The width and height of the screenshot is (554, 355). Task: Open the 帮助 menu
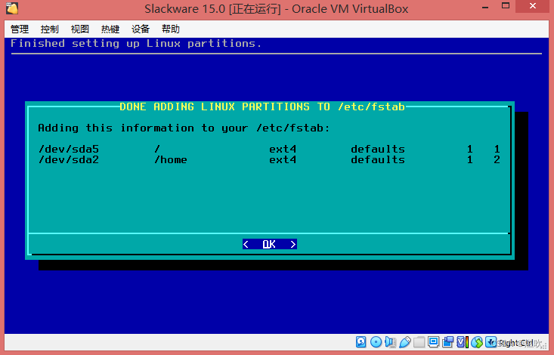[x=171, y=29]
